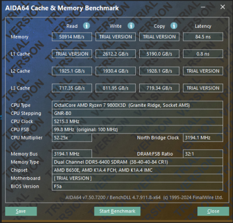Select the L2 Cache Read 1925.1 GB/s box
This screenshot has height=223, width=233.
point(72,71)
